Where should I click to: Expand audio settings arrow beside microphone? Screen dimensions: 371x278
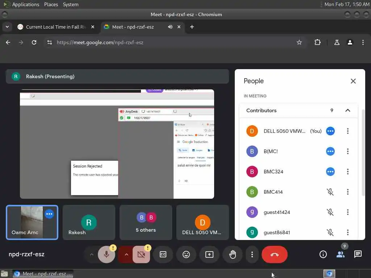(92, 254)
